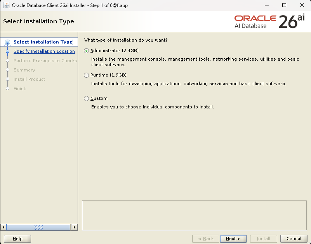The width and height of the screenshot is (311, 244).
Task: Click the Select Installation Type step bullet icon
Action: click(7, 42)
